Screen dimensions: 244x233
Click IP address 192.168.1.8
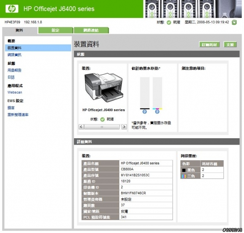tap(33, 22)
